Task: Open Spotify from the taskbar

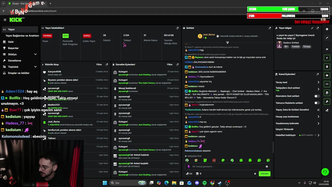Action: tap(204, 183)
